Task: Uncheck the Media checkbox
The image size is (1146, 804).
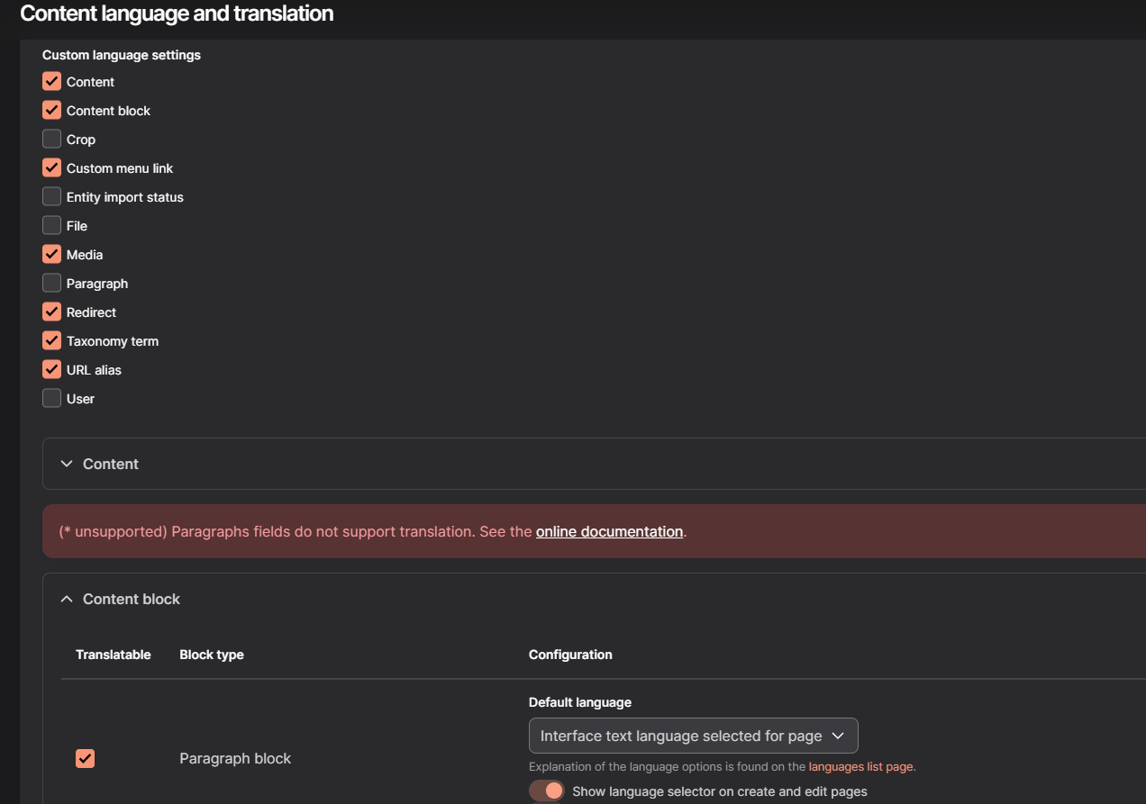Action: (52, 254)
